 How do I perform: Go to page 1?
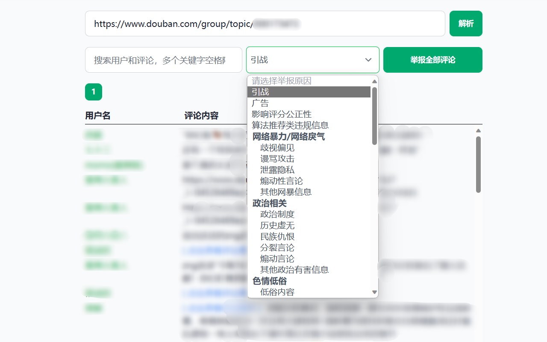click(x=94, y=92)
